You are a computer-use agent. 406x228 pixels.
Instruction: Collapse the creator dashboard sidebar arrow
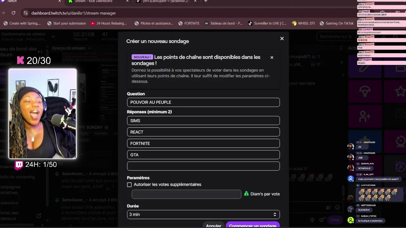point(40,52)
